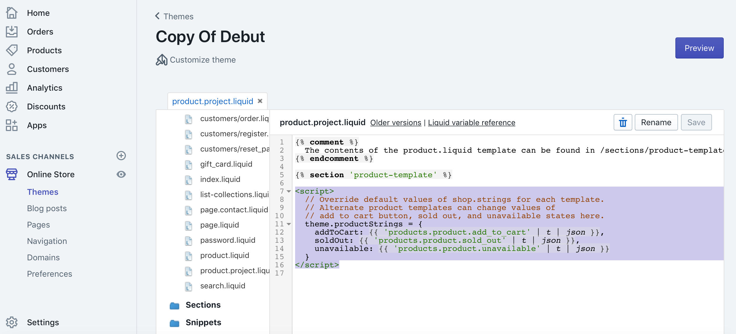The width and height of the screenshot is (736, 334).
Task: Click the Rename button for file
Action: tap(656, 123)
